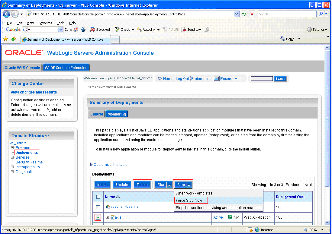332x234 pixels.
Task: Click the house icon in the console toolbar
Action: pyautogui.click(x=160, y=79)
